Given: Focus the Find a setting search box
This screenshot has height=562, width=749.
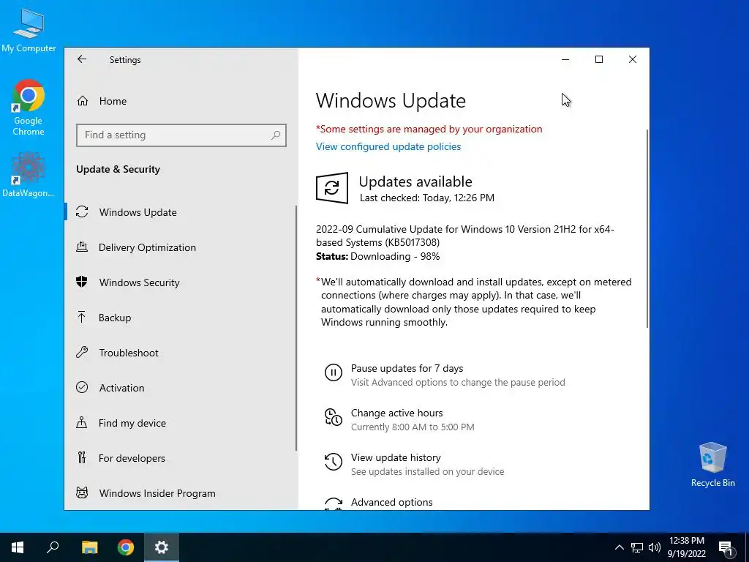Looking at the screenshot, I should (x=181, y=135).
